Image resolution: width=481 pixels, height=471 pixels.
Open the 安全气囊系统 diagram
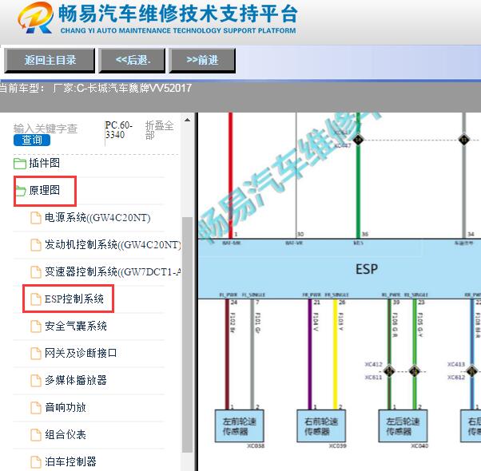(x=76, y=326)
